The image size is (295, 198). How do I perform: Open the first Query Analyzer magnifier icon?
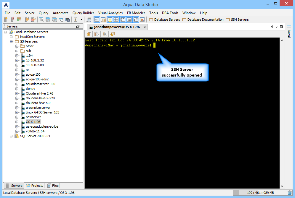click(x=41, y=20)
